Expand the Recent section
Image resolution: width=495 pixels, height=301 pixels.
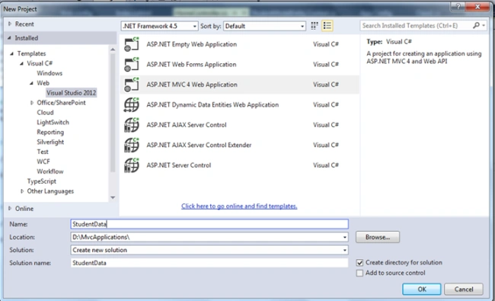(x=10, y=24)
